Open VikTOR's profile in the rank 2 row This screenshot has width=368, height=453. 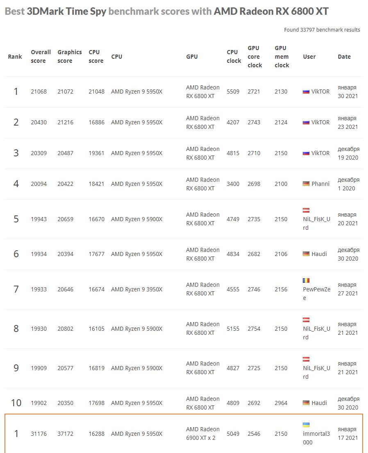[x=320, y=122]
